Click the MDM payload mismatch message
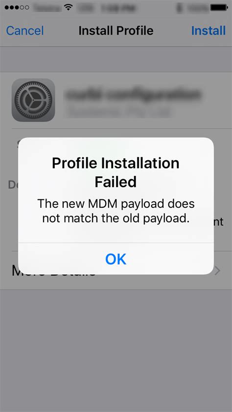This screenshot has height=412, width=232. (116, 211)
